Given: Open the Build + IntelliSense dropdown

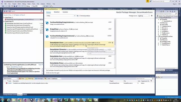Looking at the screenshot, I should [54, 78].
